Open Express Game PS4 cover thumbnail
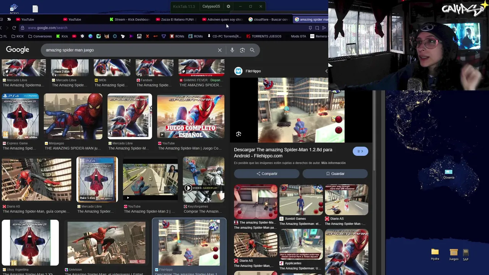The height and width of the screenshot is (275, 489). tap(20, 116)
